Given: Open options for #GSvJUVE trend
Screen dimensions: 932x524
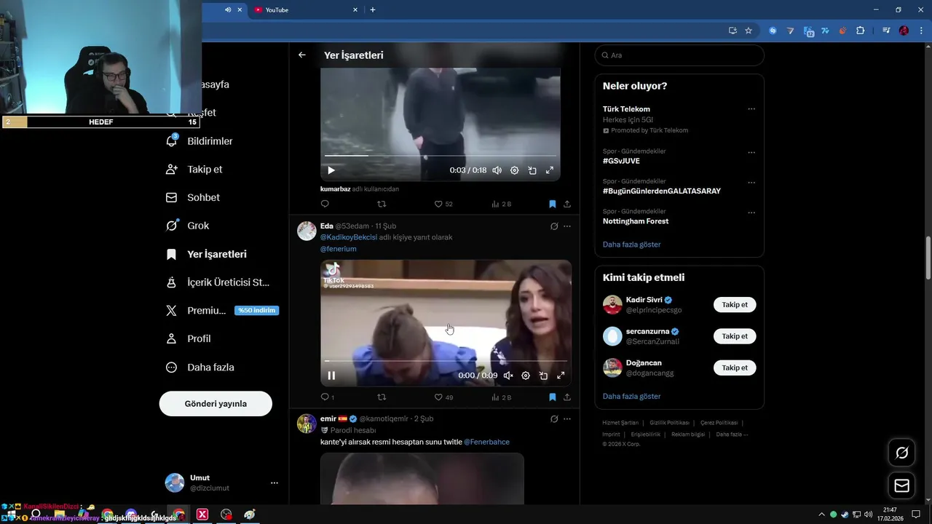Looking at the screenshot, I should (751, 153).
